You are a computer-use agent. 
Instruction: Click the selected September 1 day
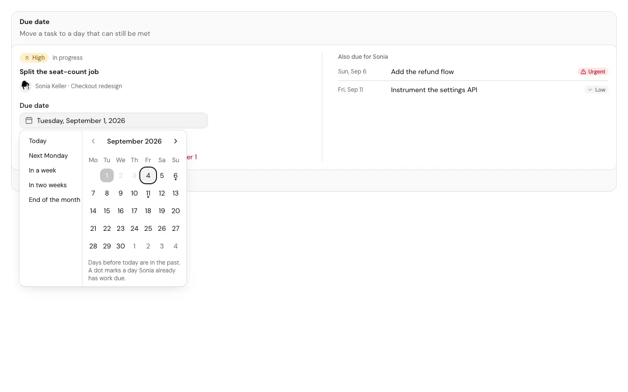107,175
